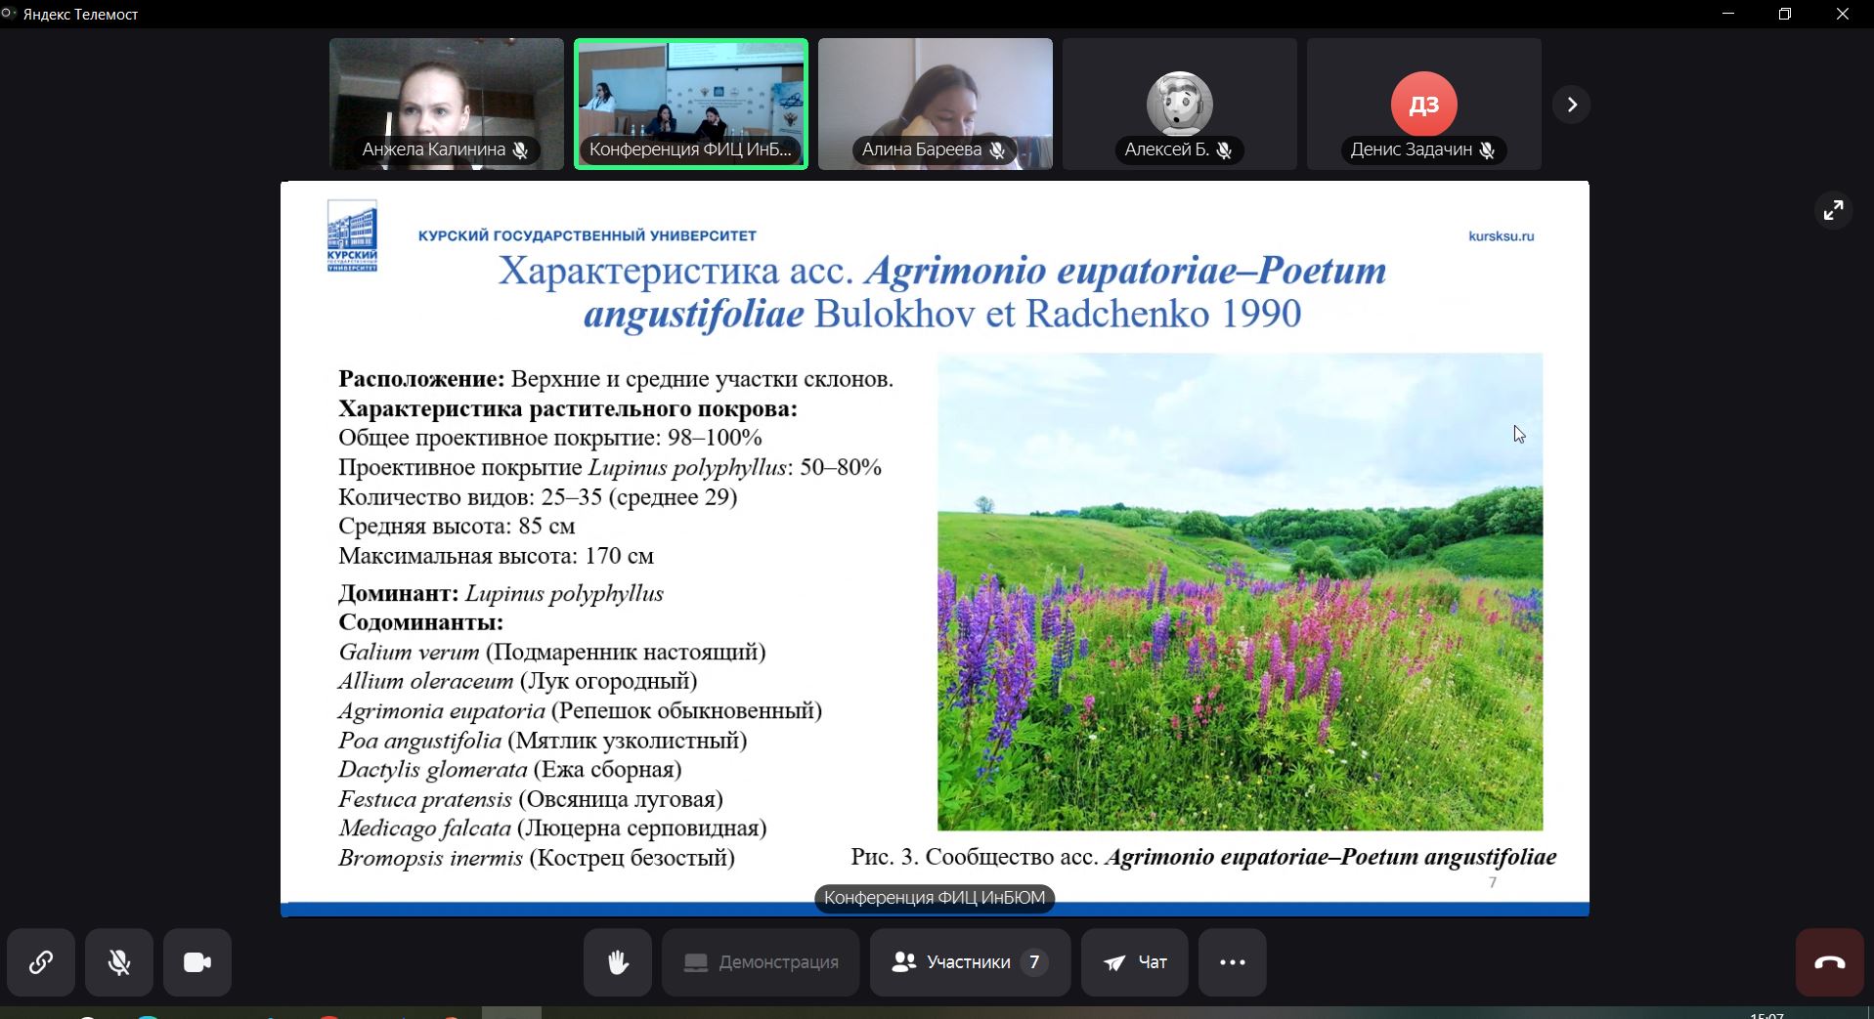Click muted mic icon on Денис Задачин
This screenshot has width=1874, height=1019.
(x=1487, y=150)
